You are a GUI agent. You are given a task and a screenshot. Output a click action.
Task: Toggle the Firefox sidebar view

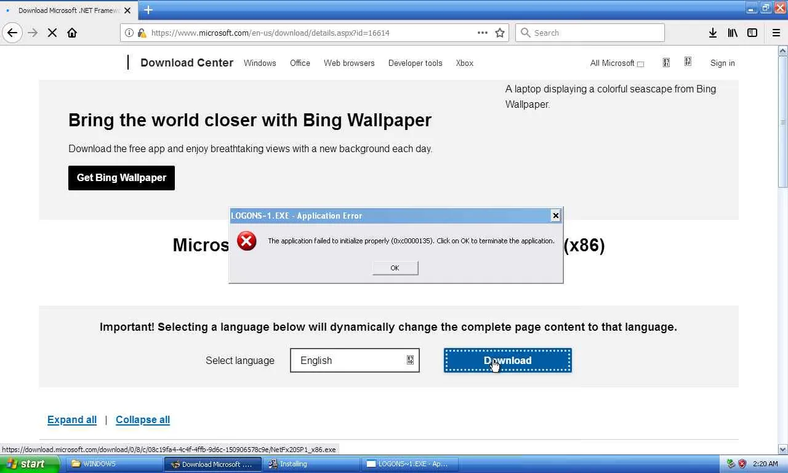tap(752, 33)
